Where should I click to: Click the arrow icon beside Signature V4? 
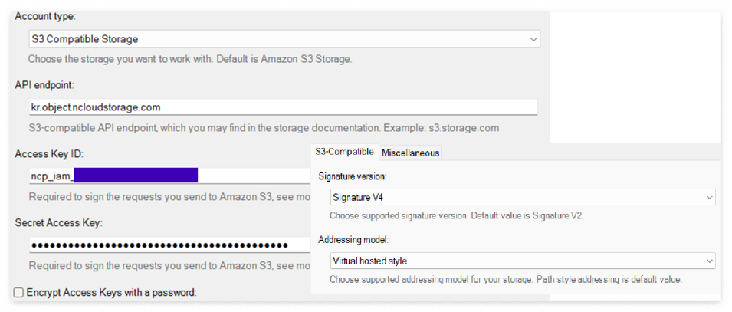[709, 198]
